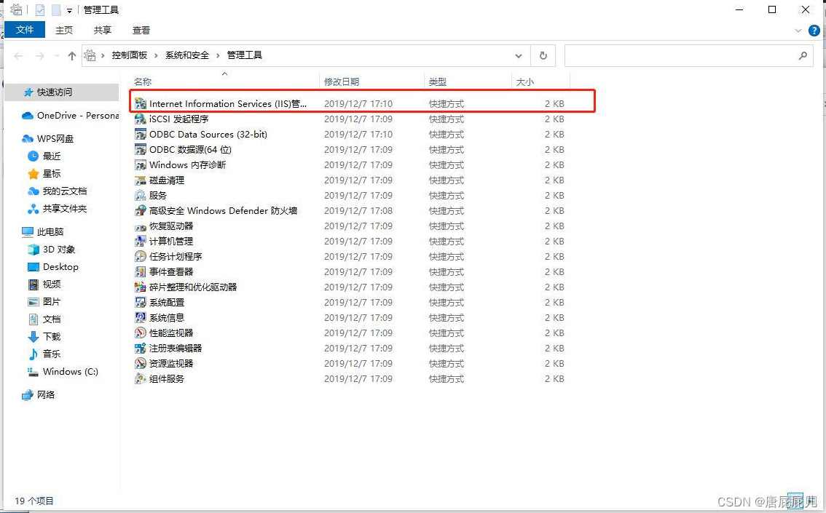Click the search input field
826x513 pixels.
(681, 55)
